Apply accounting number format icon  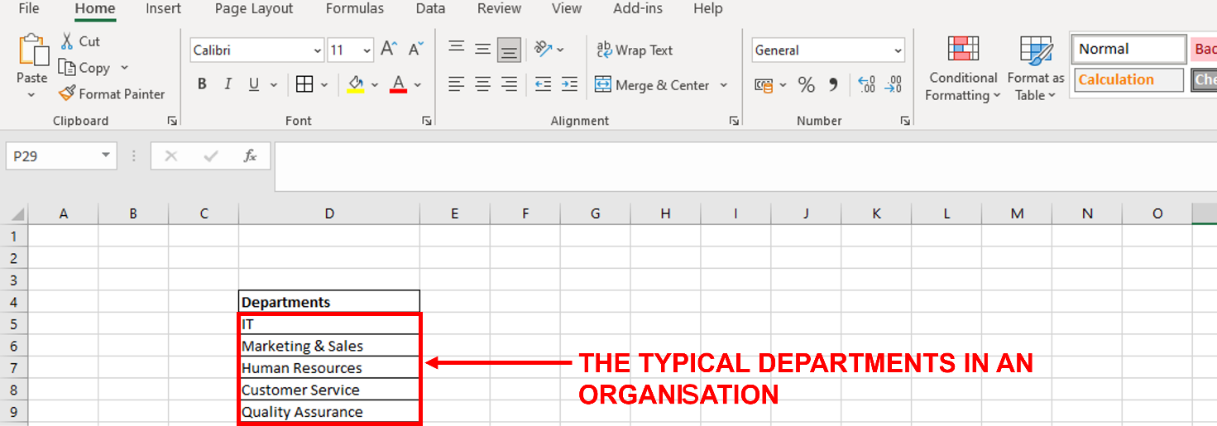pos(764,84)
